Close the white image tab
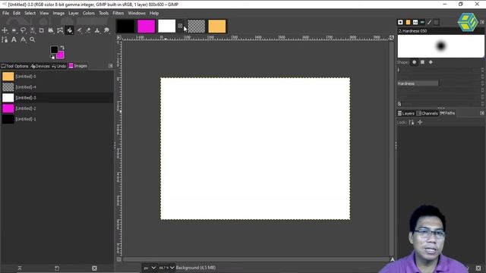The height and width of the screenshot is (273, 486). tap(180, 26)
